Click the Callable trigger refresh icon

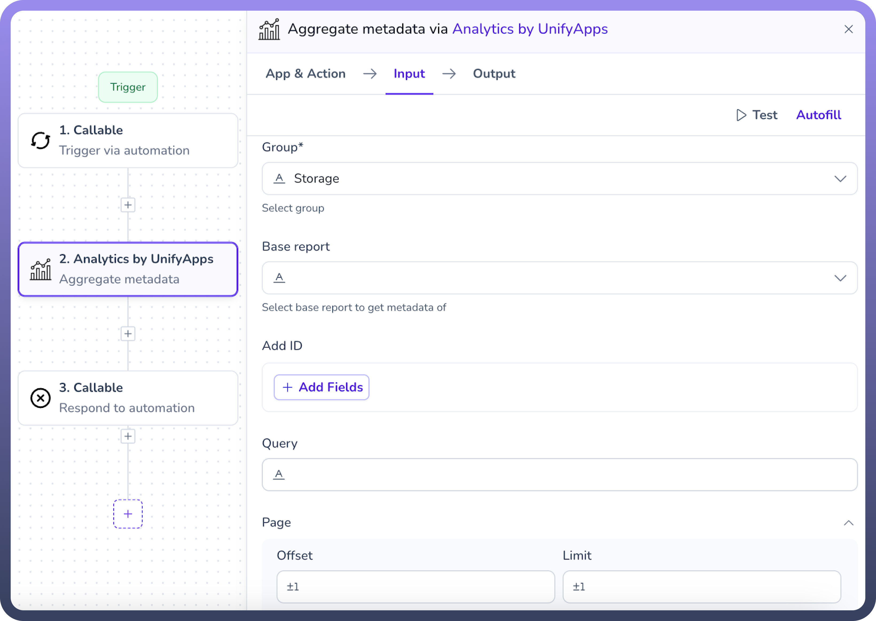coord(41,140)
